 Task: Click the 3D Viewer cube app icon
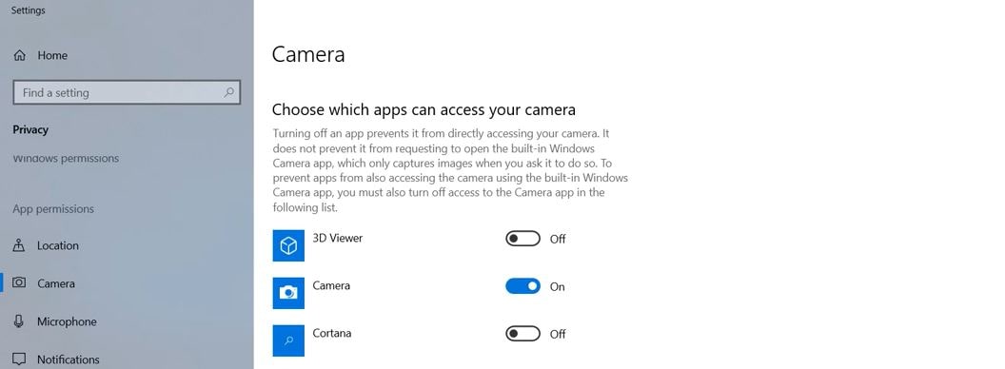tap(288, 246)
